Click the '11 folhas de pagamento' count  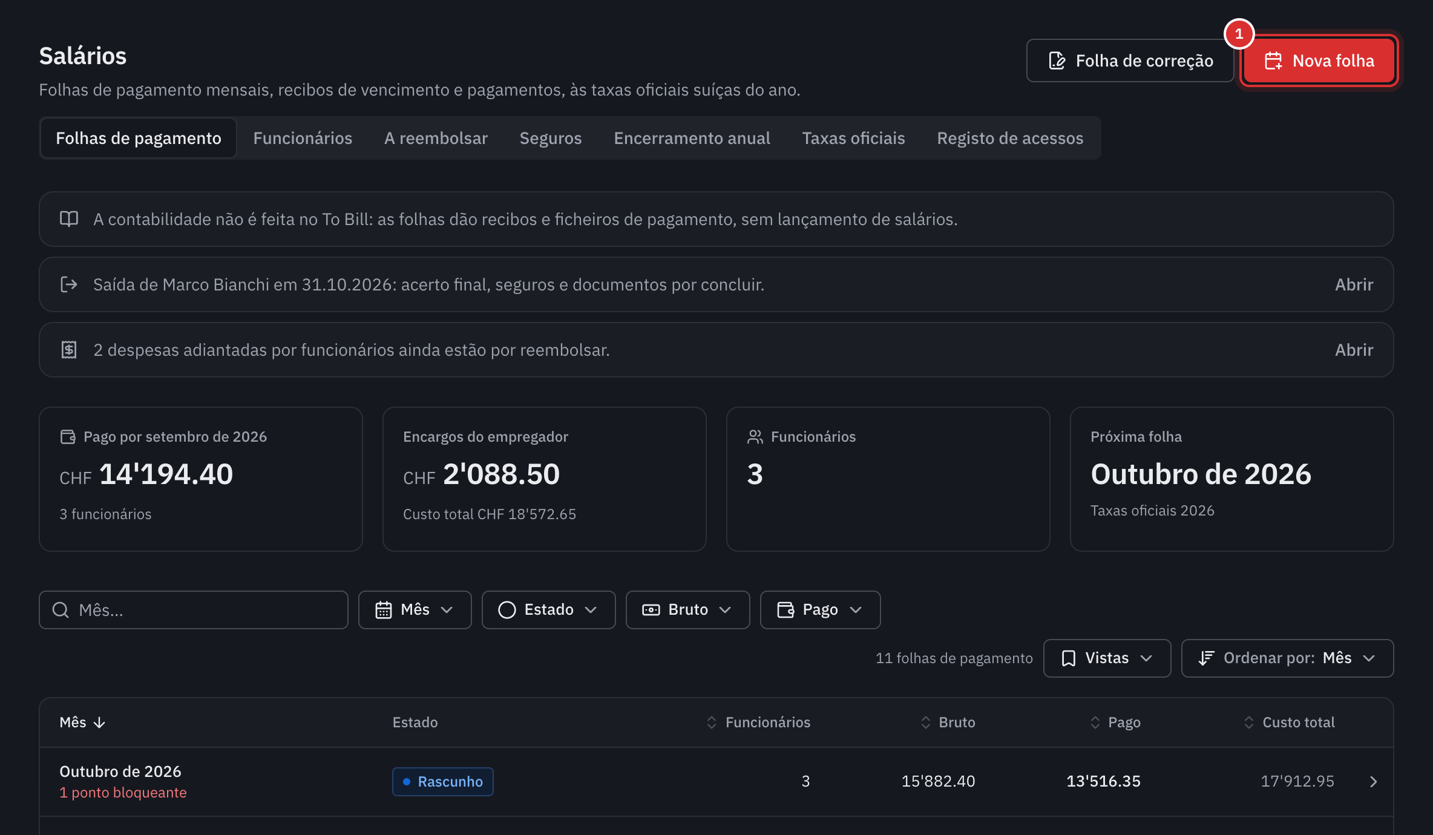point(954,658)
